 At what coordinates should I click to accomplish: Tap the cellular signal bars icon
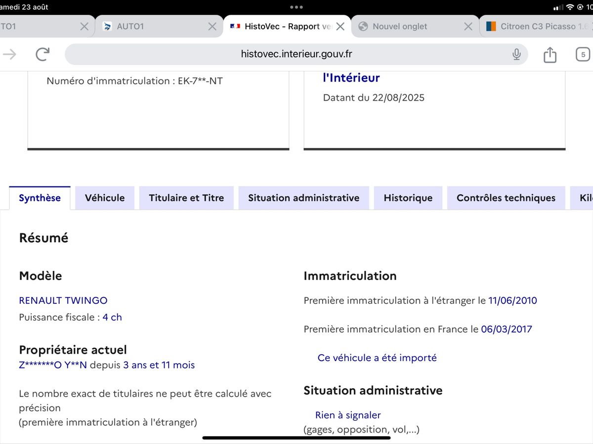(558, 7)
